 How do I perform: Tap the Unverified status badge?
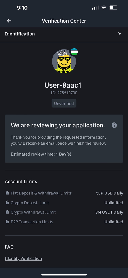tap(64, 104)
